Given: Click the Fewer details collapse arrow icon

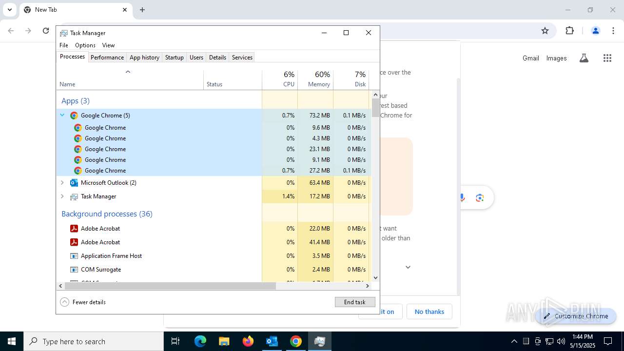Looking at the screenshot, I should [x=65, y=302].
